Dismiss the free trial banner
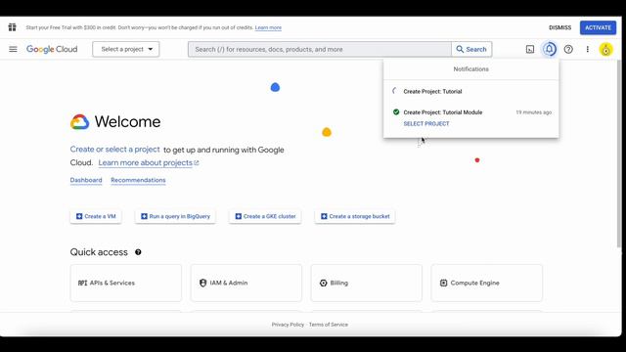Screen dimensions: 626x352 pyautogui.click(x=559, y=27)
